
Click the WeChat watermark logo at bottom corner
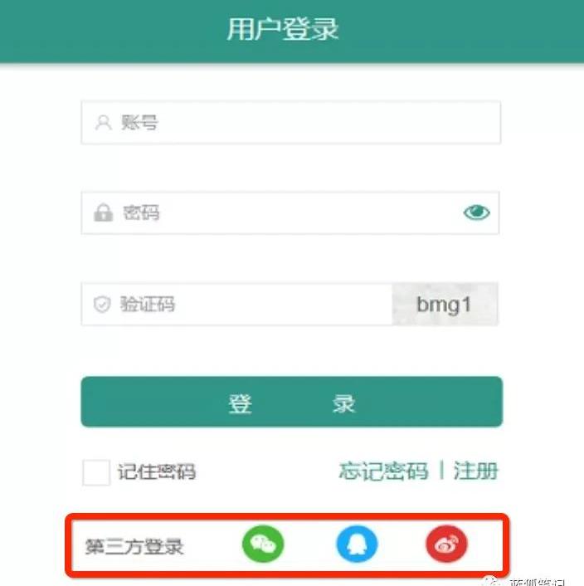pyautogui.click(x=492, y=582)
